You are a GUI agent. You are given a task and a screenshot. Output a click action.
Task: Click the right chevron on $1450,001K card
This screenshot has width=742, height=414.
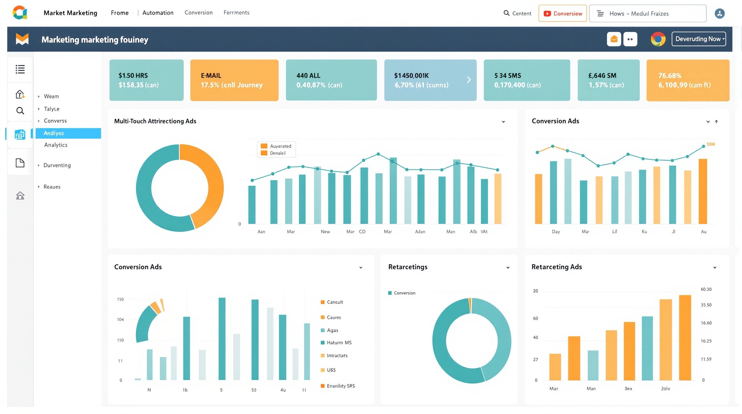469,80
